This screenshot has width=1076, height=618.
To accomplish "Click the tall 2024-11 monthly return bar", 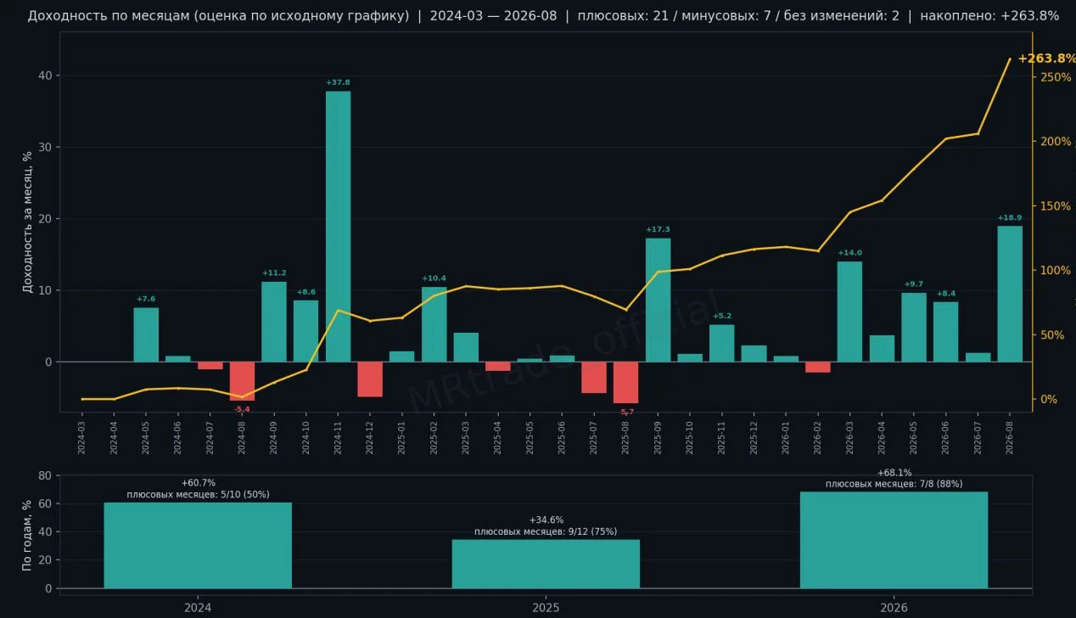I will click(338, 226).
